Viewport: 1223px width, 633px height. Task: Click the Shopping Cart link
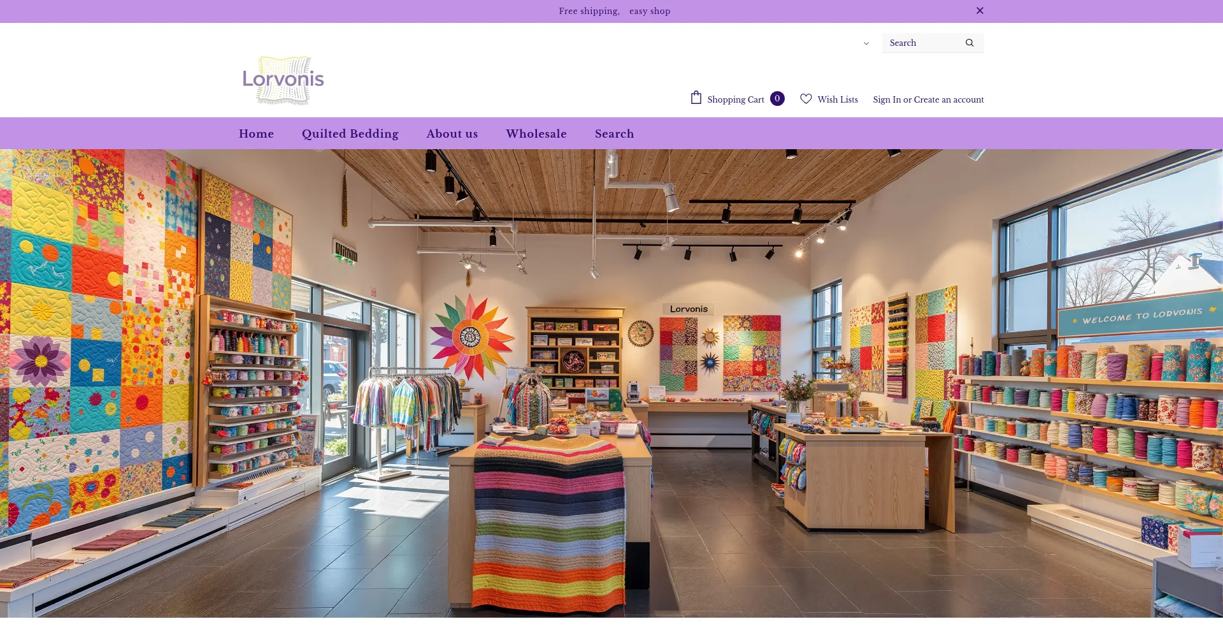[x=736, y=99]
